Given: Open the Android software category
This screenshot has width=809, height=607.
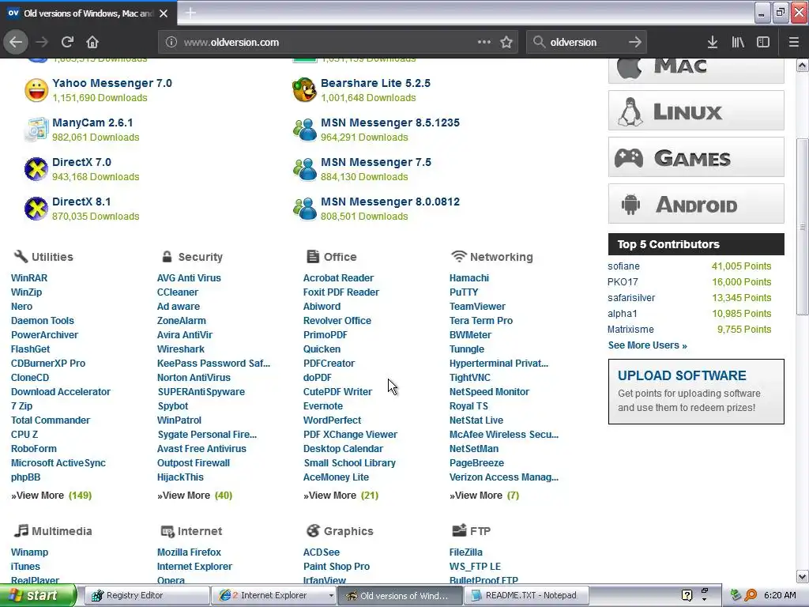Looking at the screenshot, I should click(x=696, y=203).
